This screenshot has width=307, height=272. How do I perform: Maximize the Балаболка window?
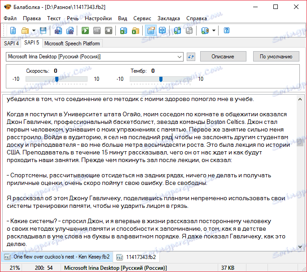coord(276,7)
